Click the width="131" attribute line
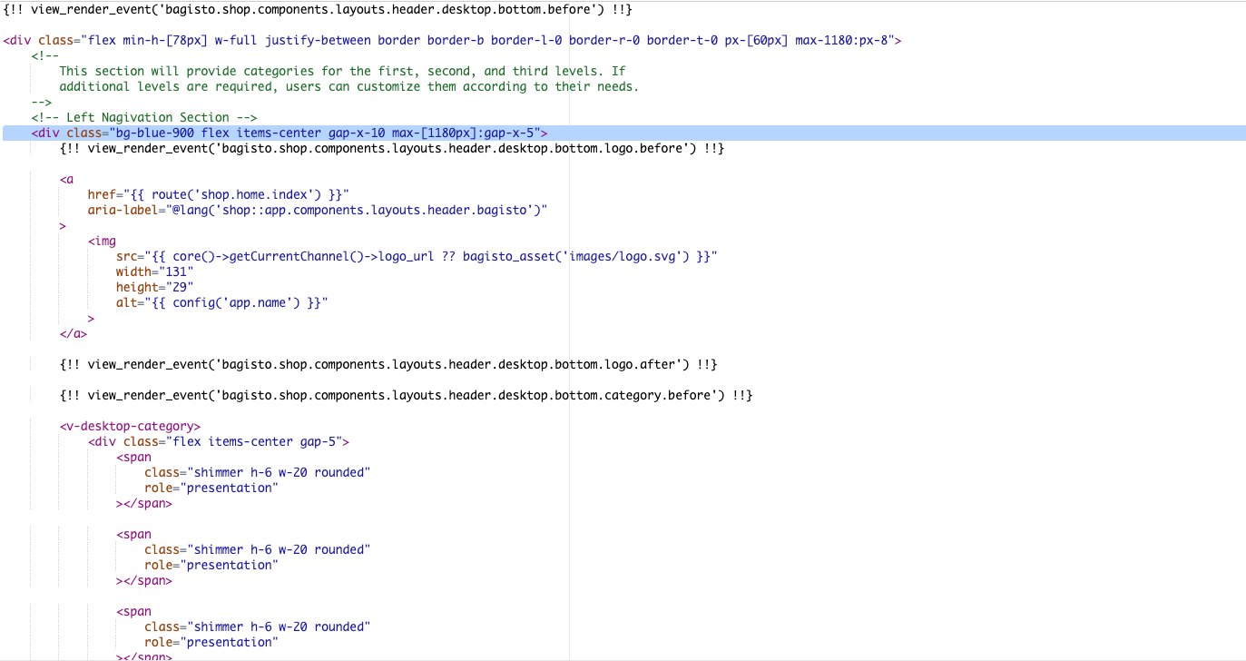Screen dimensions: 1246x661 click(x=154, y=271)
